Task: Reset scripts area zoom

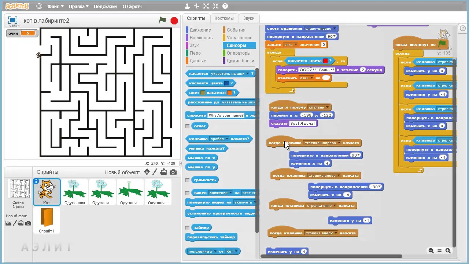Action: (x=439, y=251)
